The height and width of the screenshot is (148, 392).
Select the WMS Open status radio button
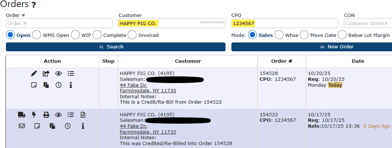coord(37,35)
